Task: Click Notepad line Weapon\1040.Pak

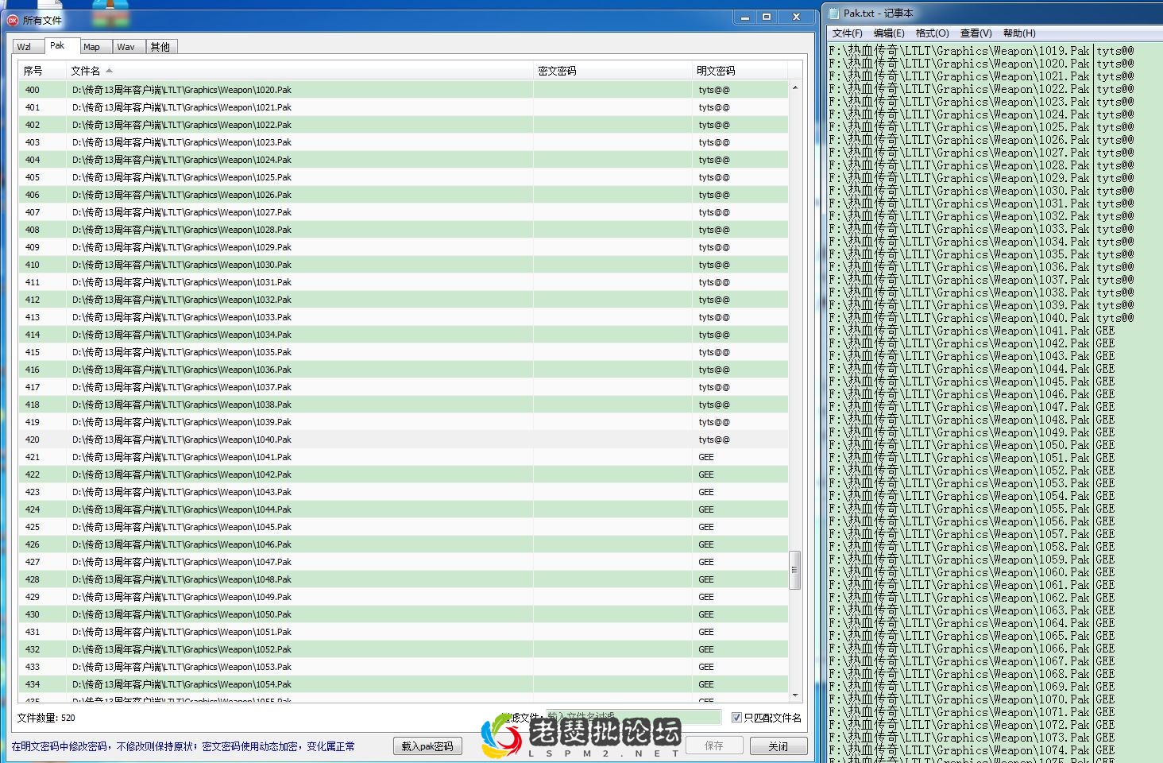Action: (981, 318)
